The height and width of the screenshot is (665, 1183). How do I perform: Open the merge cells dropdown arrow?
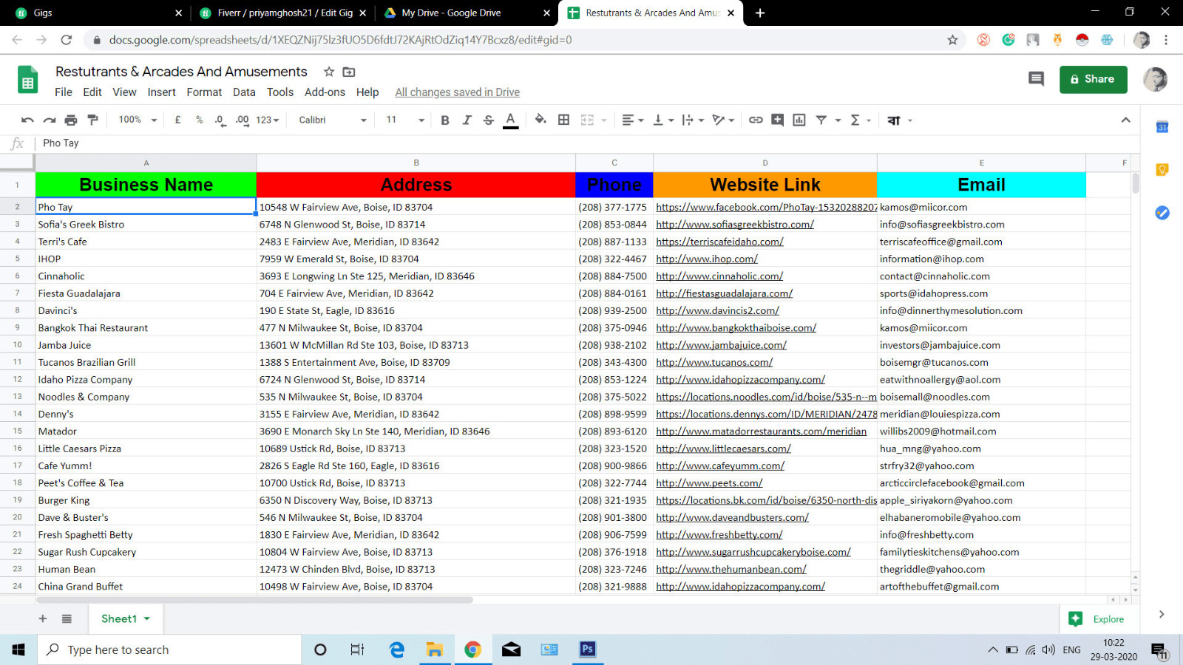pyautogui.click(x=604, y=120)
